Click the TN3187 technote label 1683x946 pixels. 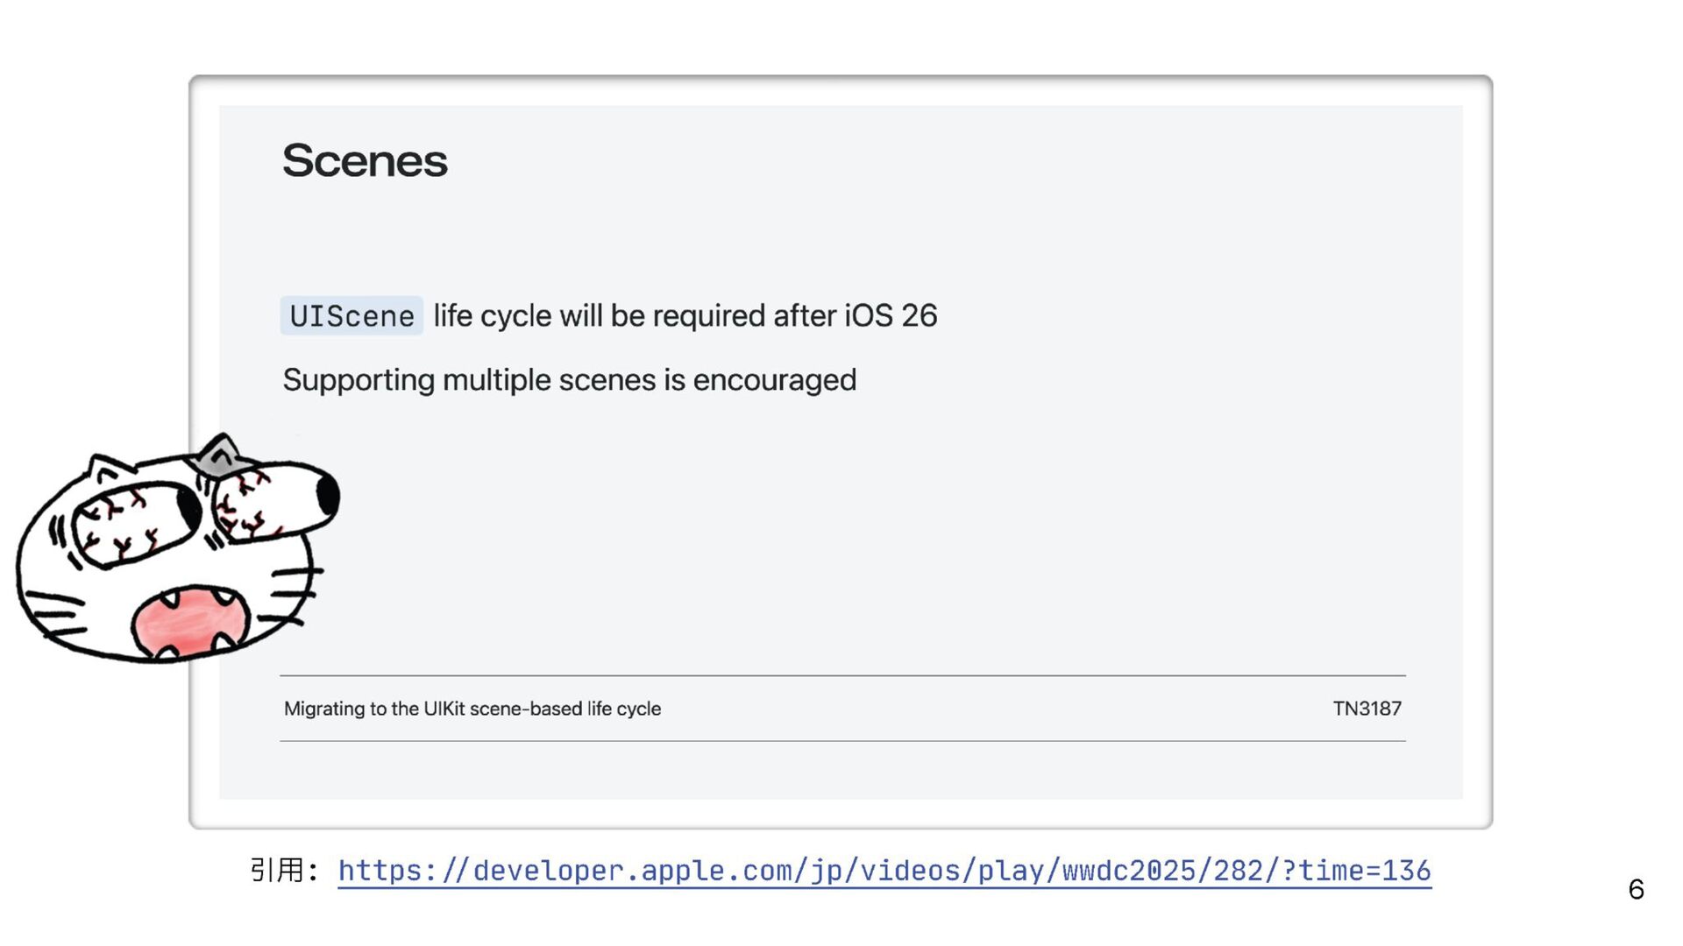(1367, 709)
